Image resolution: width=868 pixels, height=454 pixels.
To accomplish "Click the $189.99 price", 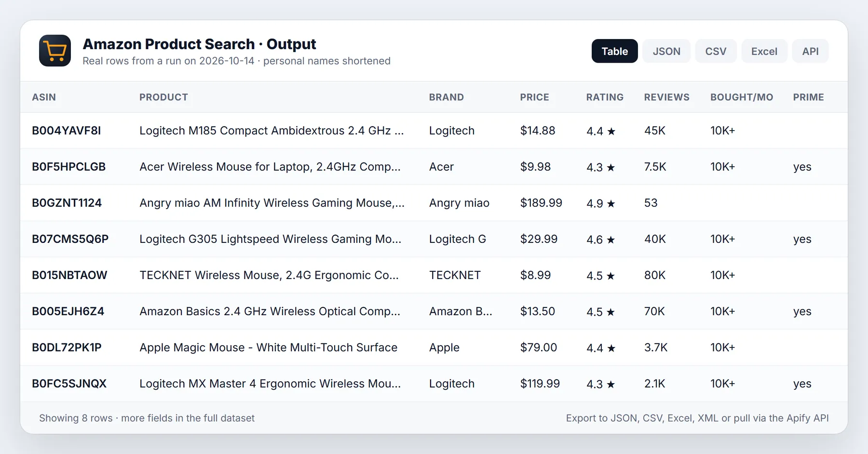I will (541, 203).
